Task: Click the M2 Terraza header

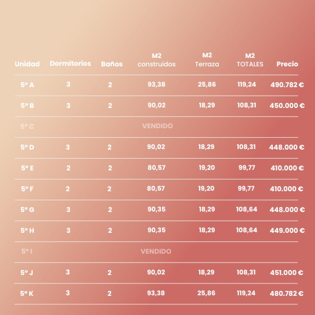Action: (x=207, y=60)
